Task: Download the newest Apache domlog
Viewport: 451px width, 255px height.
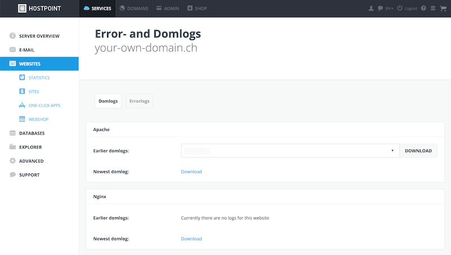Action: pos(191,172)
